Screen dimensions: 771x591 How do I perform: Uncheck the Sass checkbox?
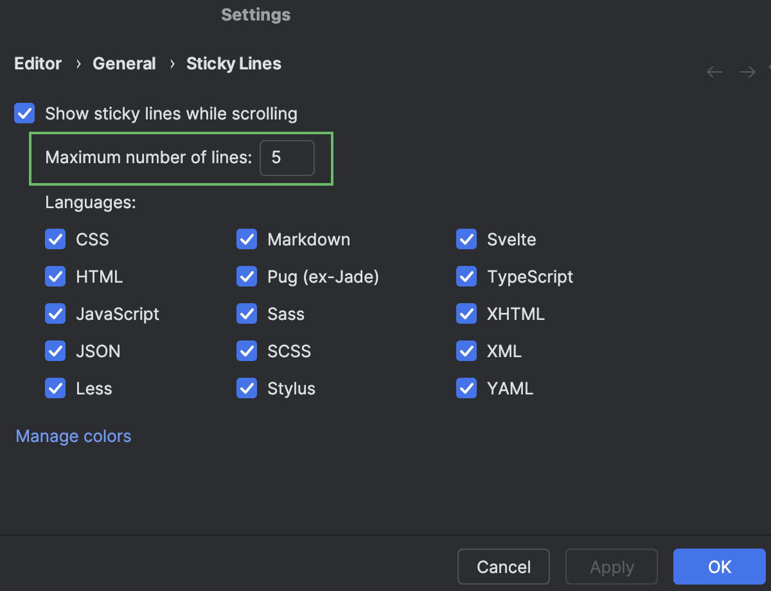pyautogui.click(x=247, y=313)
